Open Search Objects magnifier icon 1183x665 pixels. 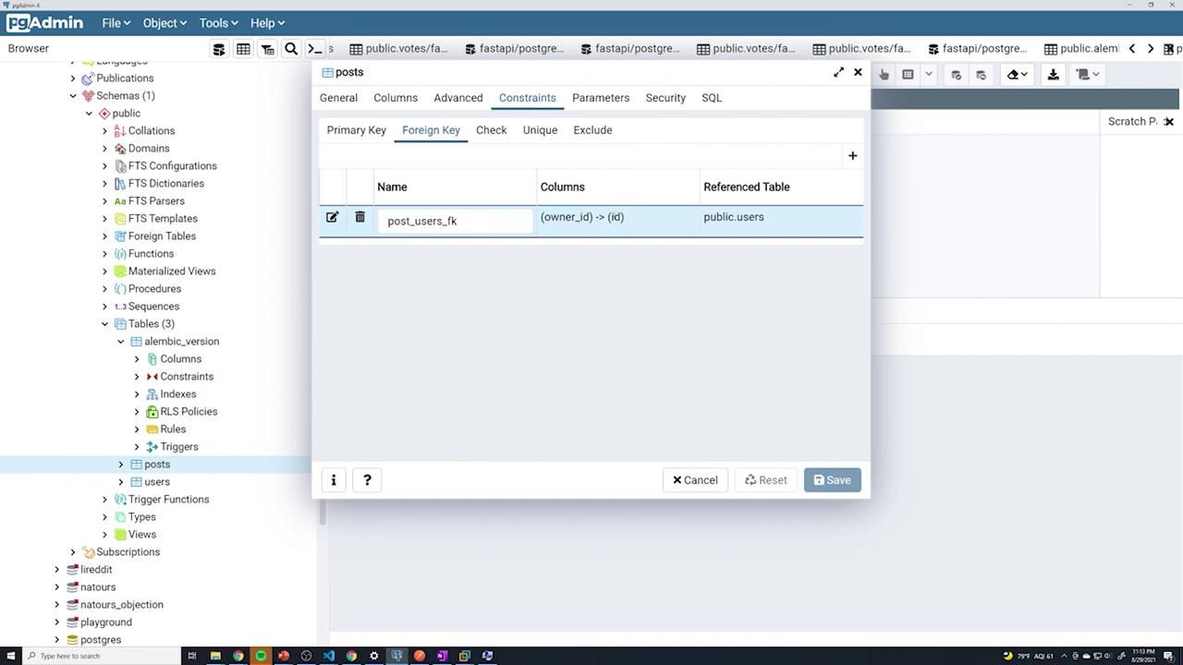pyautogui.click(x=291, y=49)
